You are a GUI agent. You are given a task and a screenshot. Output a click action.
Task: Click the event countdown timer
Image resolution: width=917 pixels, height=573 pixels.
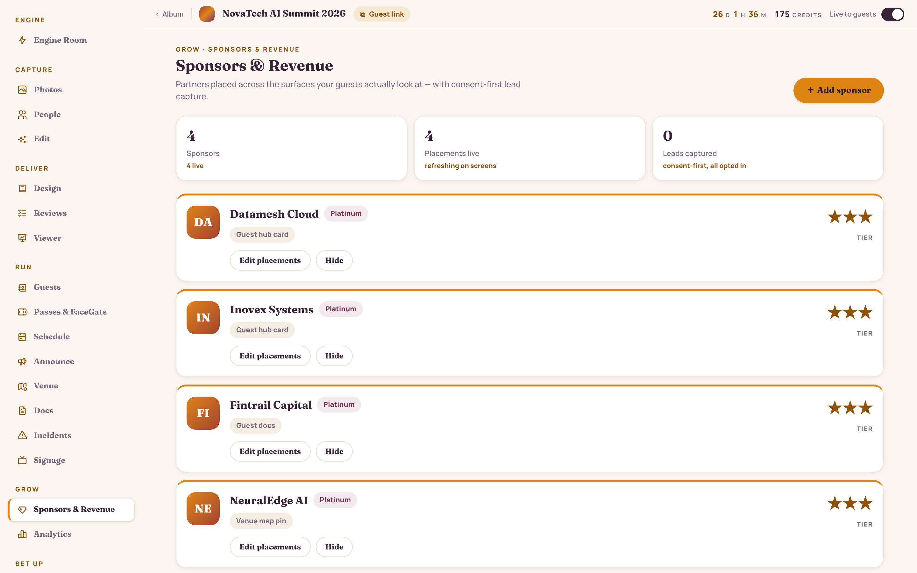click(x=739, y=14)
